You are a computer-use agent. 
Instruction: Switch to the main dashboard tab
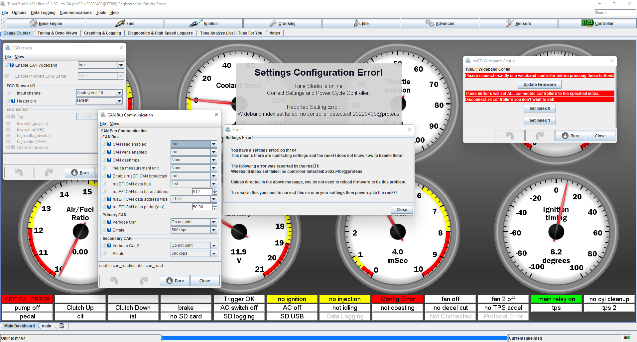tap(47, 326)
